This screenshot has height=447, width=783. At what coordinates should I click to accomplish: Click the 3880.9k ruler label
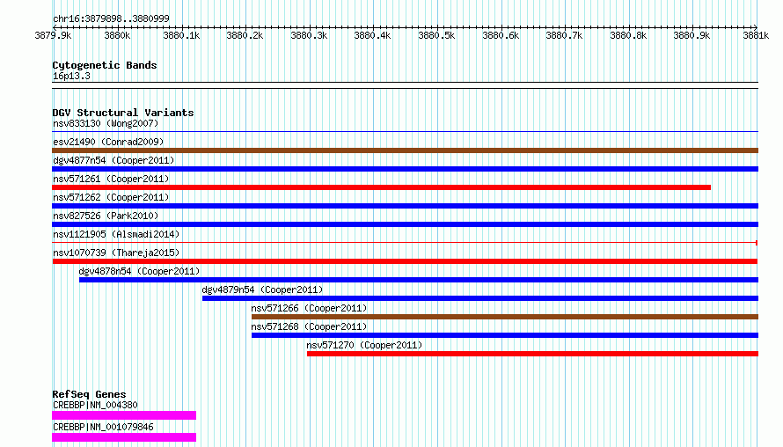(692, 35)
